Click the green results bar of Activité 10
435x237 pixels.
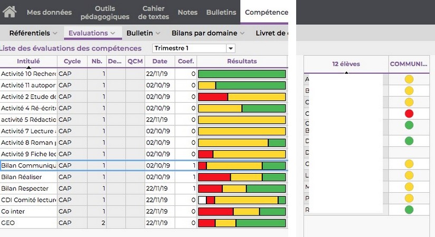[242, 74]
